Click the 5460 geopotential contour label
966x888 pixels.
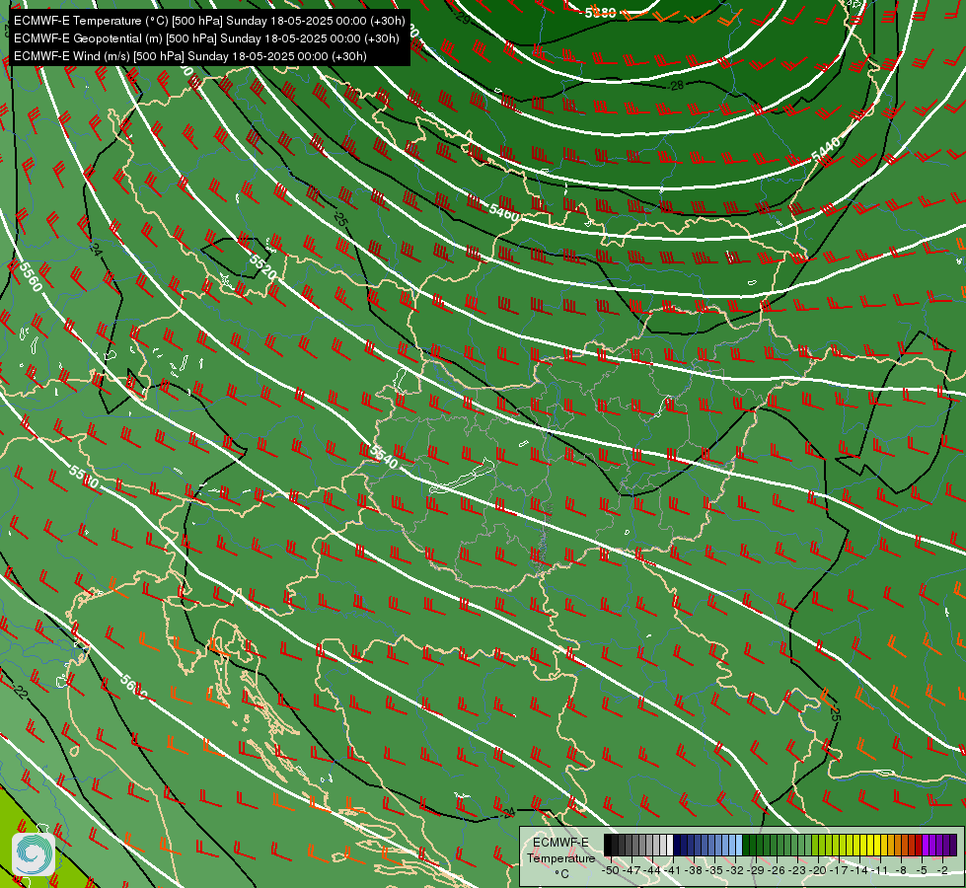tap(504, 212)
